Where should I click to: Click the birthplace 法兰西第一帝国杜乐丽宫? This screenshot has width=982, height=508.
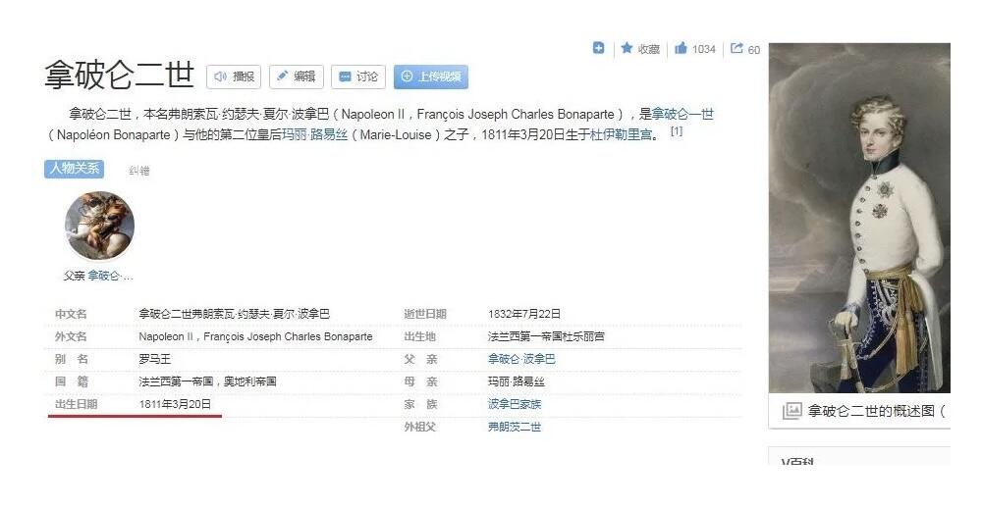(546, 336)
